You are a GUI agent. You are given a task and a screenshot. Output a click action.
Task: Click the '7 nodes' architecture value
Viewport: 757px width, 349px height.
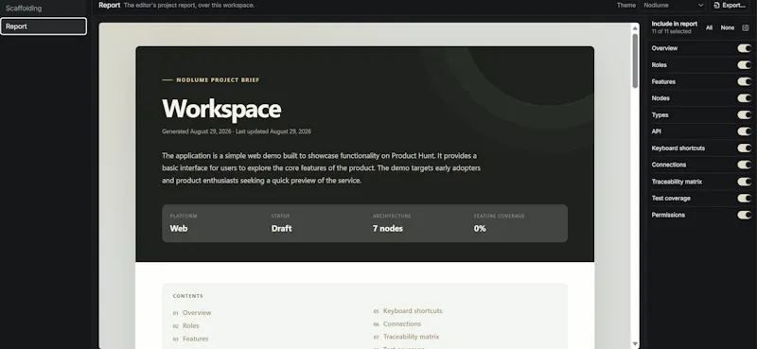[x=388, y=229]
